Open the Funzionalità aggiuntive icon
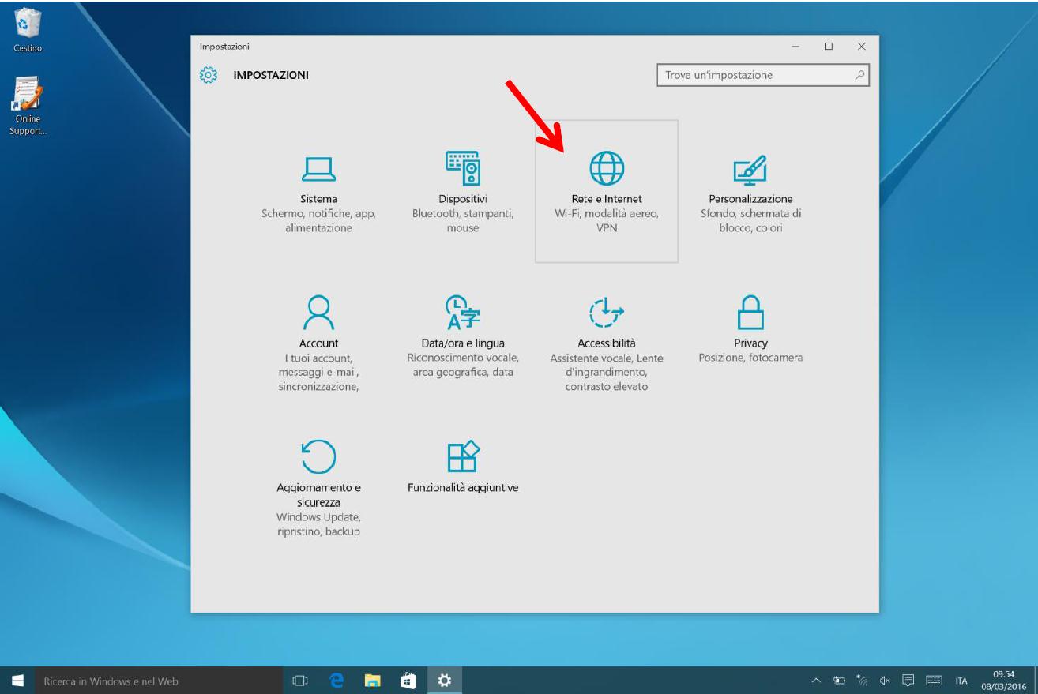Image resolution: width=1038 pixels, height=694 pixels. (463, 456)
